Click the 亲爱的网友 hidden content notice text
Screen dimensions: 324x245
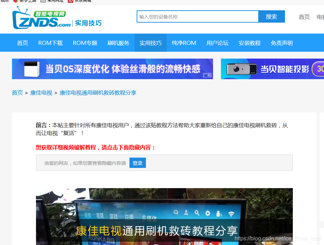click(85, 163)
